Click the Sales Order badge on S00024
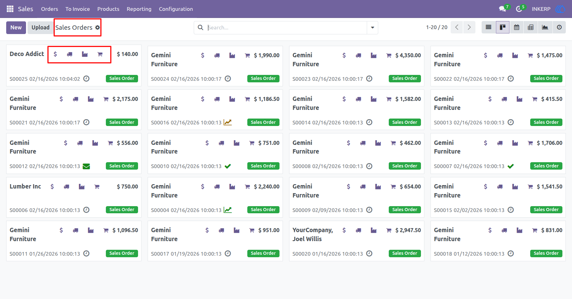Image resolution: width=572 pixels, height=299 pixels. pos(263,79)
